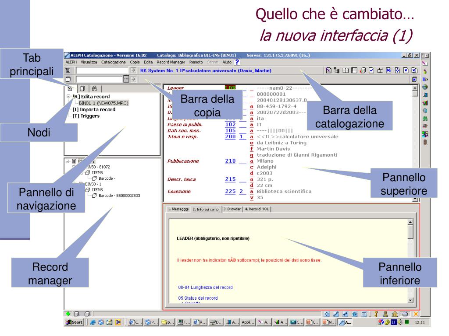This screenshot has width=449, height=336.
Task: Open the Record Manager menu
Action: [171, 62]
